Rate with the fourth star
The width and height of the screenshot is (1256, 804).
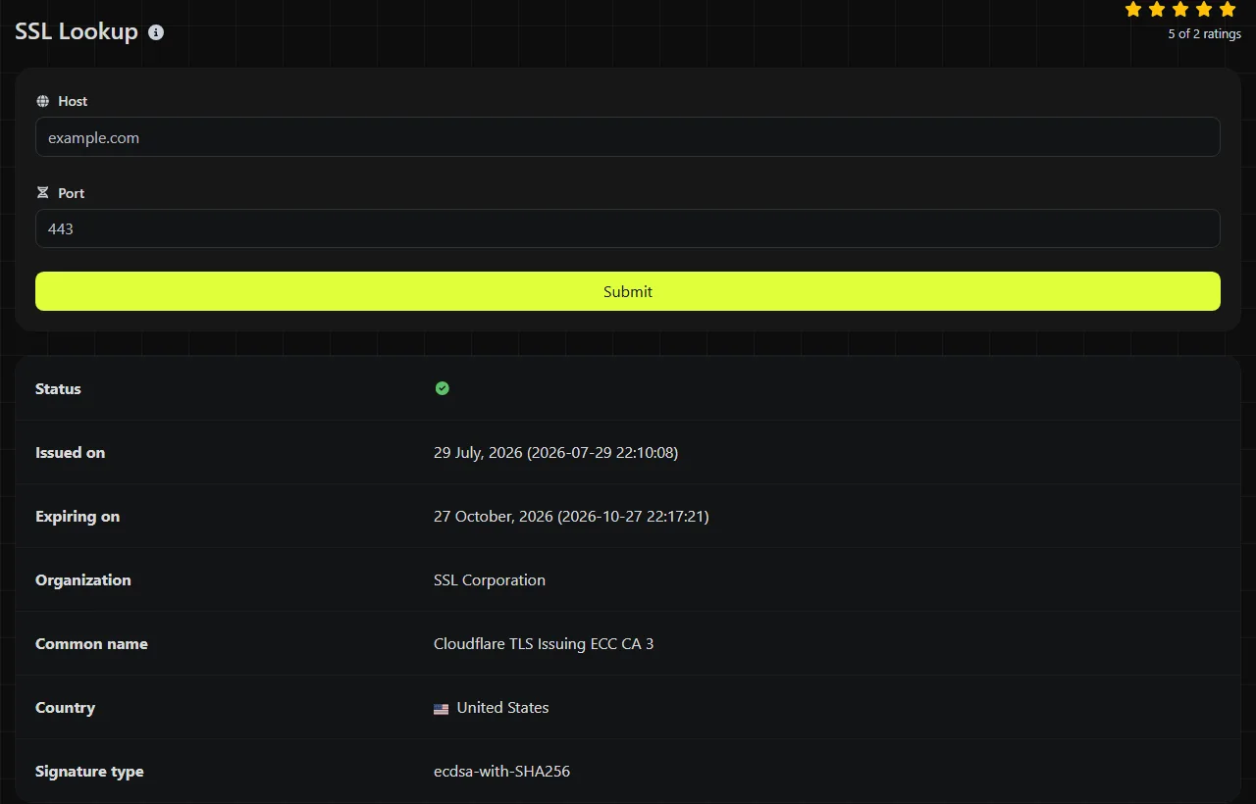(1204, 10)
